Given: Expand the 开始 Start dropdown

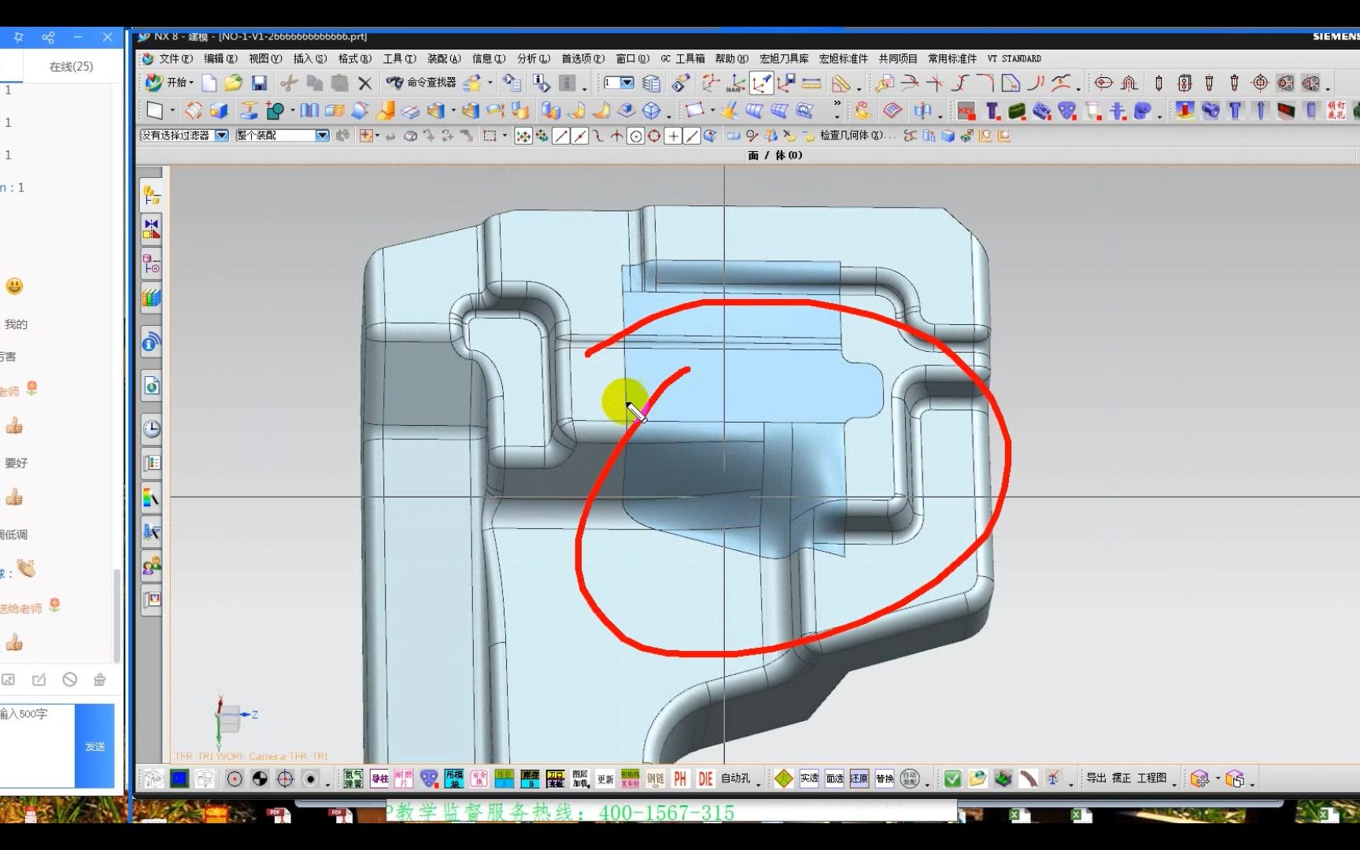Looking at the screenshot, I should [170, 82].
